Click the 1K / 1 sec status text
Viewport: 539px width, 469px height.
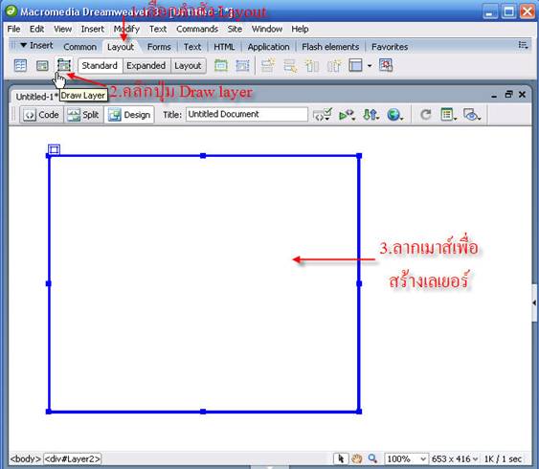click(x=503, y=458)
